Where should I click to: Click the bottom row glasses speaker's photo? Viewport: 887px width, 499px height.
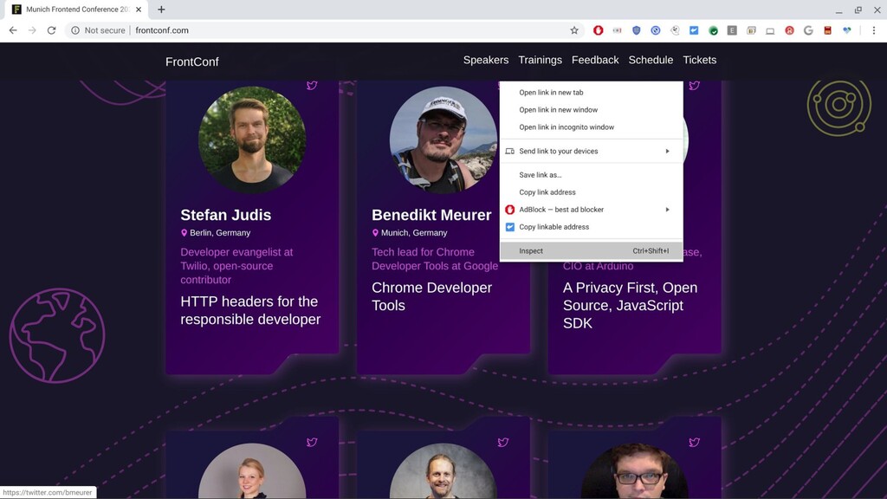click(635, 470)
